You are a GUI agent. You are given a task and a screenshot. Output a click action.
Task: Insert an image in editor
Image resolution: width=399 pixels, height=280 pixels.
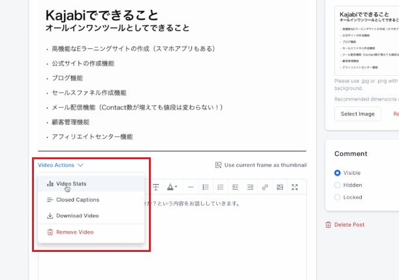280,187
